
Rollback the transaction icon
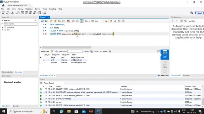(77, 21)
